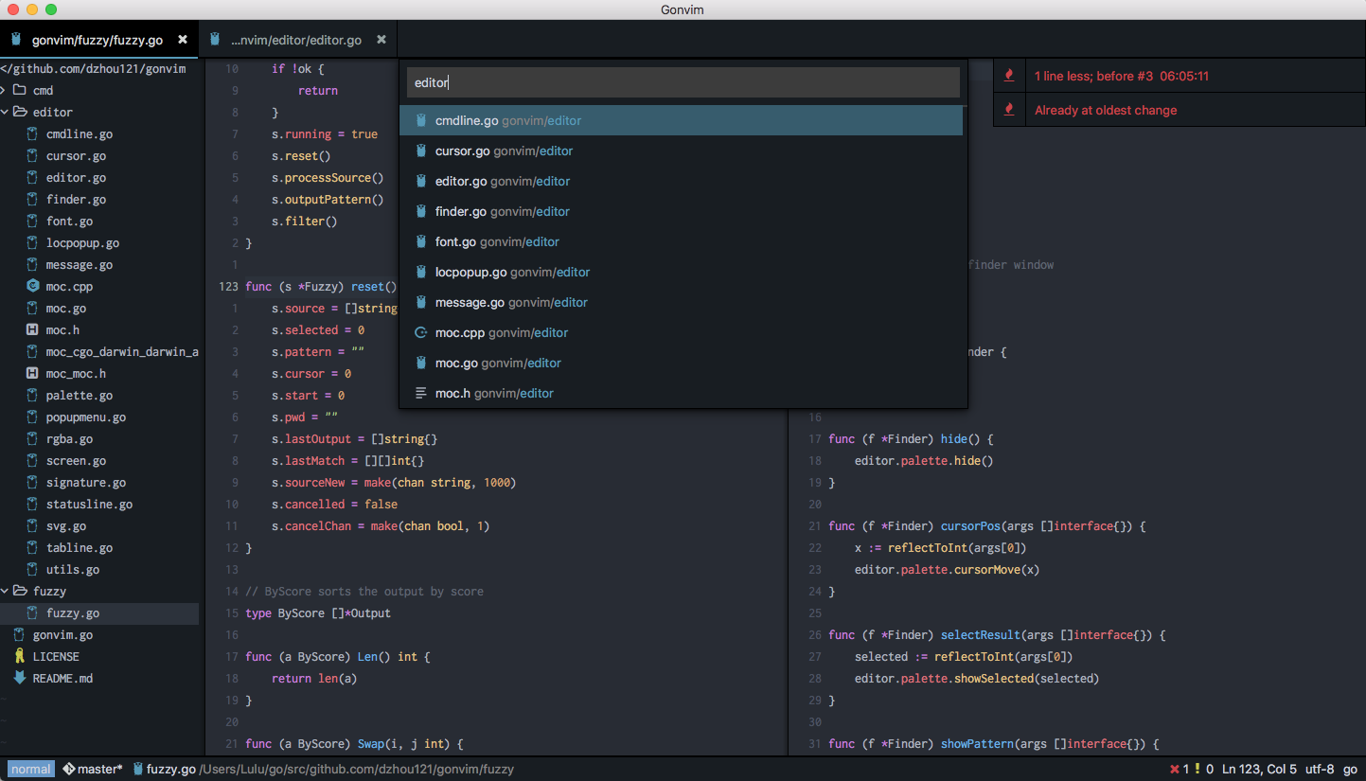1366x781 pixels.
Task: Click git branch icon in status bar
Action: point(68,769)
